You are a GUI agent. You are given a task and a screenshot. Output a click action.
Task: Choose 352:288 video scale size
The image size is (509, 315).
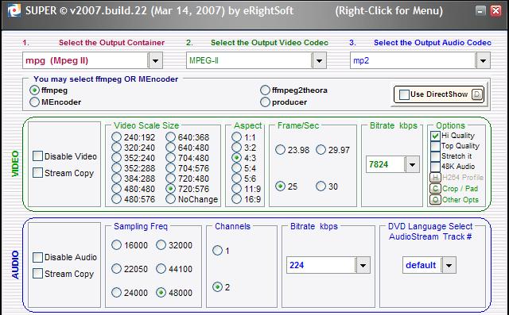(116, 168)
